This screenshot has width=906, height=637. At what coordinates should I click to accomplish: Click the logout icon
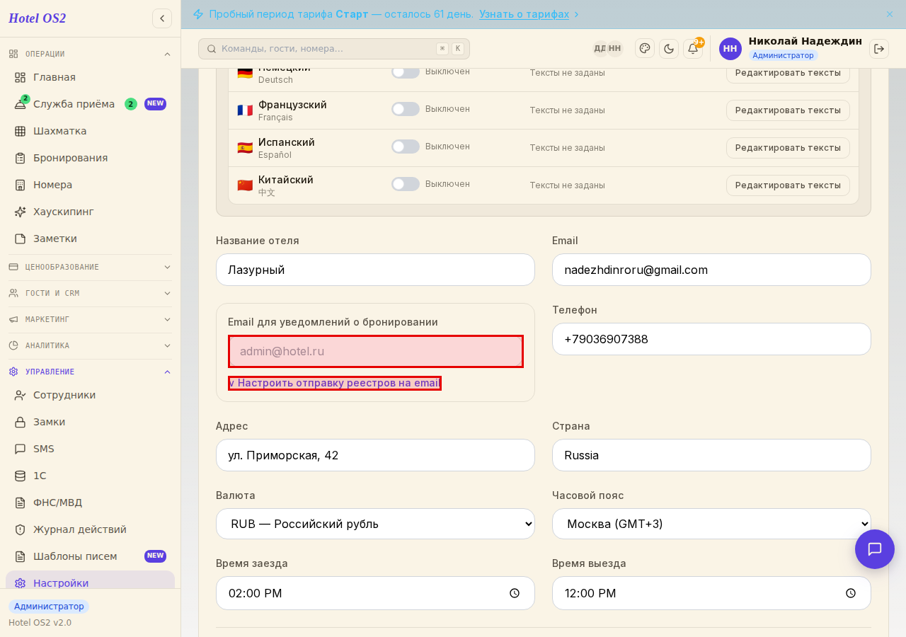[879, 49]
